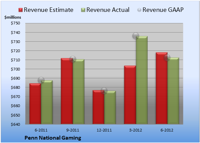Click the 'Penn National Gaming' chart title

(x=53, y=138)
